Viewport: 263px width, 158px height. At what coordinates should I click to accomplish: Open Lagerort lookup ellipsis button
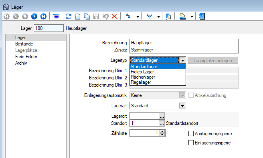pyautogui.click(x=162, y=116)
